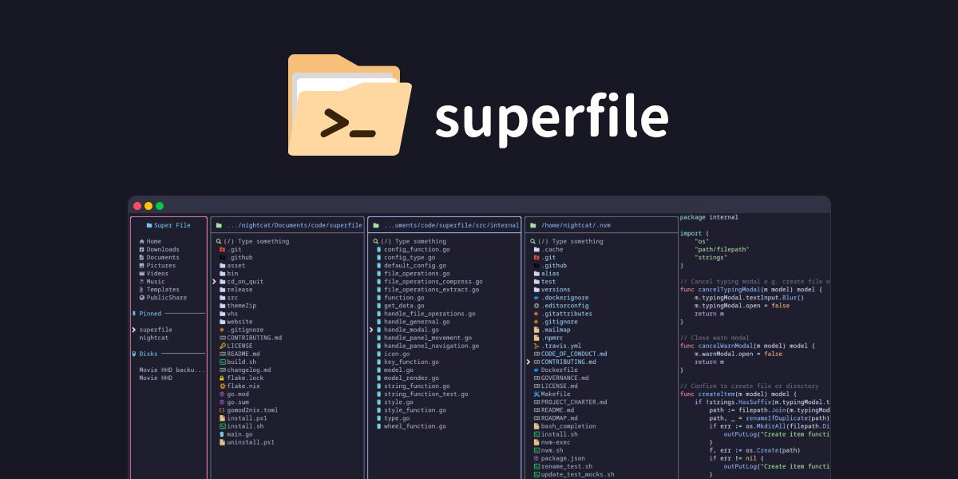This screenshot has width=958, height=479.
Task: Select wheel_function.go file
Action: pyautogui.click(x=411, y=426)
